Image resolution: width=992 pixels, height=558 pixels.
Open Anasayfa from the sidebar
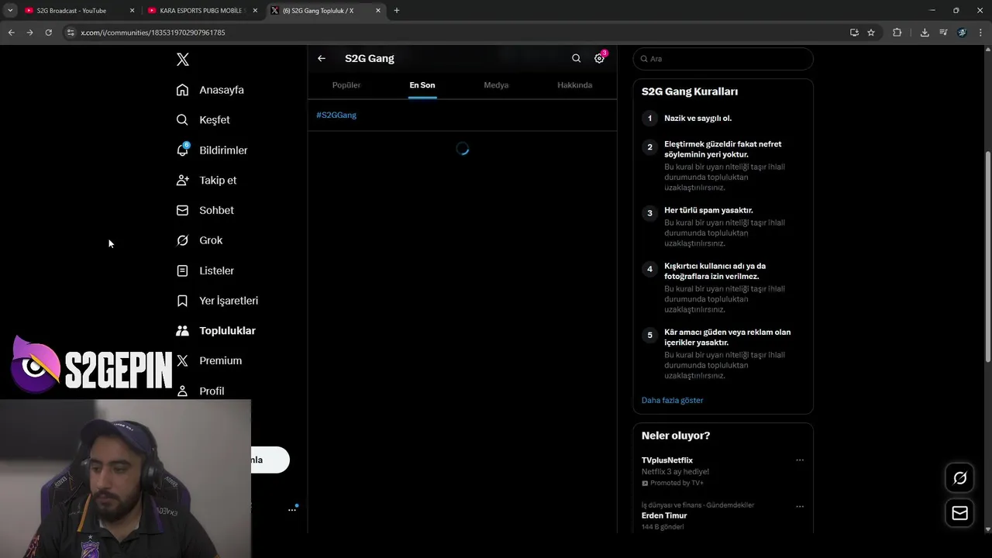[x=210, y=90]
